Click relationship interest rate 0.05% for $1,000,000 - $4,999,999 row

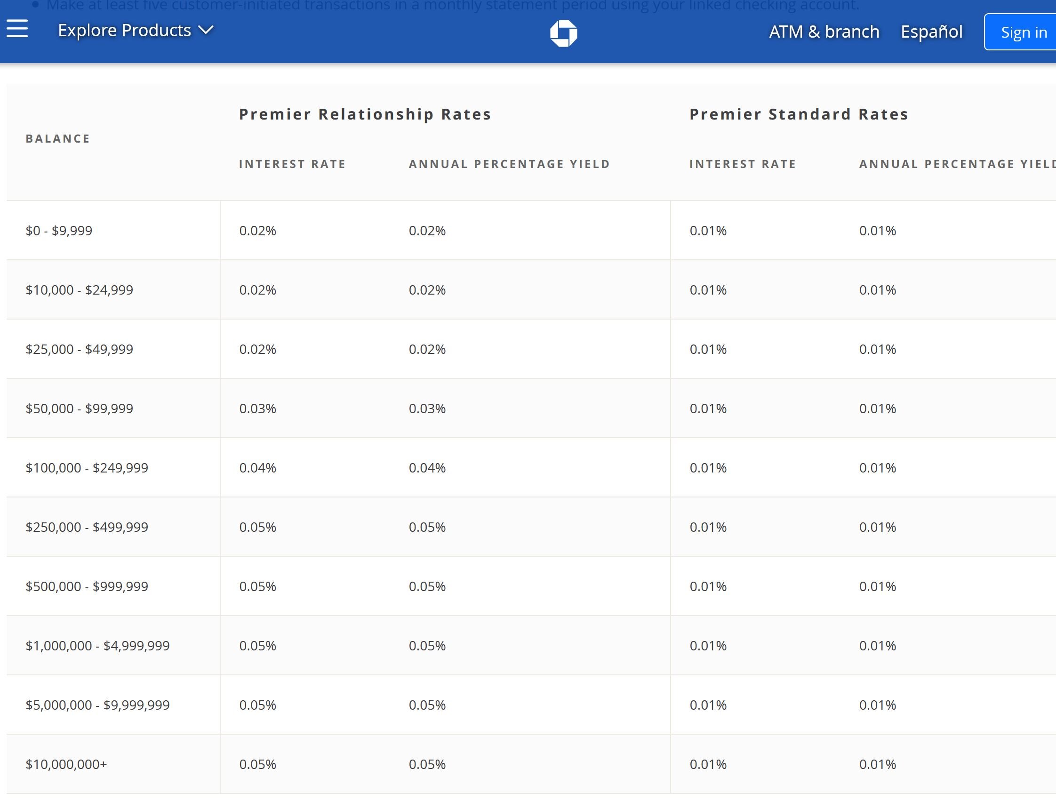(x=258, y=645)
